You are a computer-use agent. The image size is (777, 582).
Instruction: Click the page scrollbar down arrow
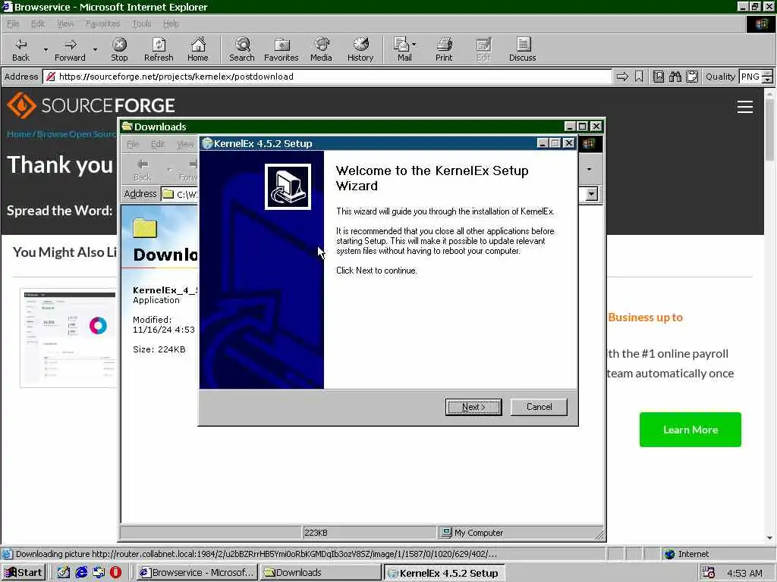pos(769,537)
